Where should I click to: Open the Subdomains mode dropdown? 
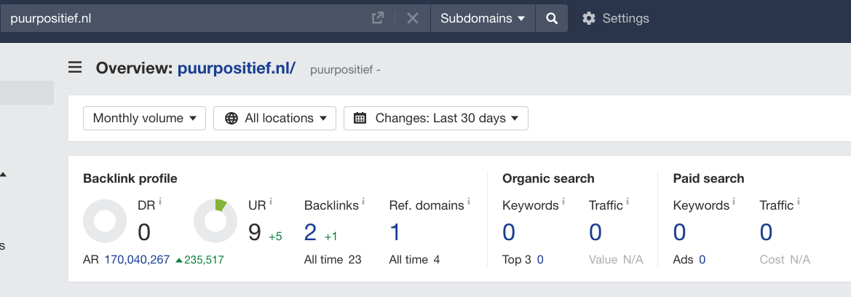point(483,18)
